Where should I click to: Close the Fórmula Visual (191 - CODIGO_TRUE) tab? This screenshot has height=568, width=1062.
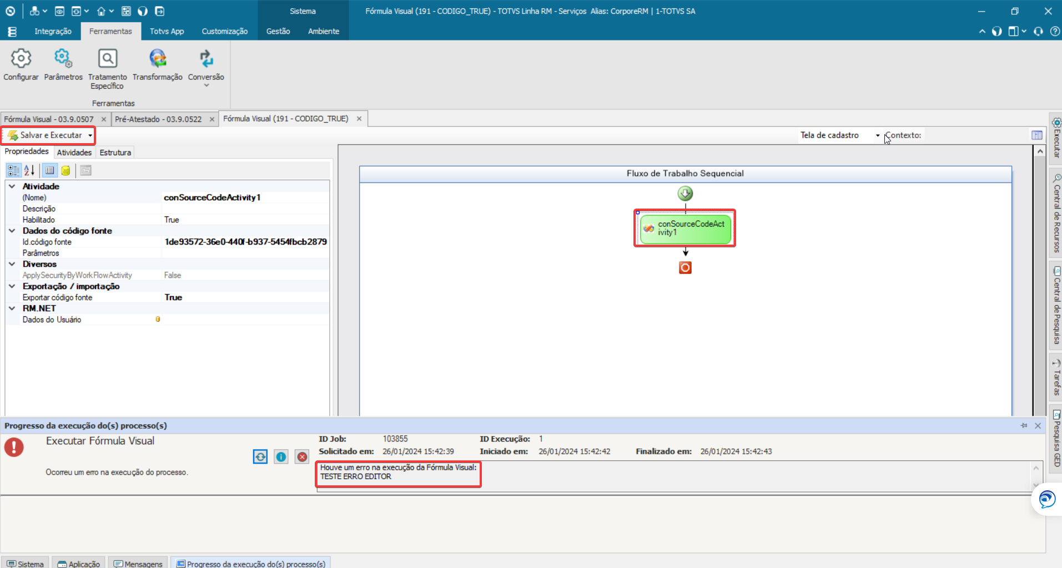point(359,119)
